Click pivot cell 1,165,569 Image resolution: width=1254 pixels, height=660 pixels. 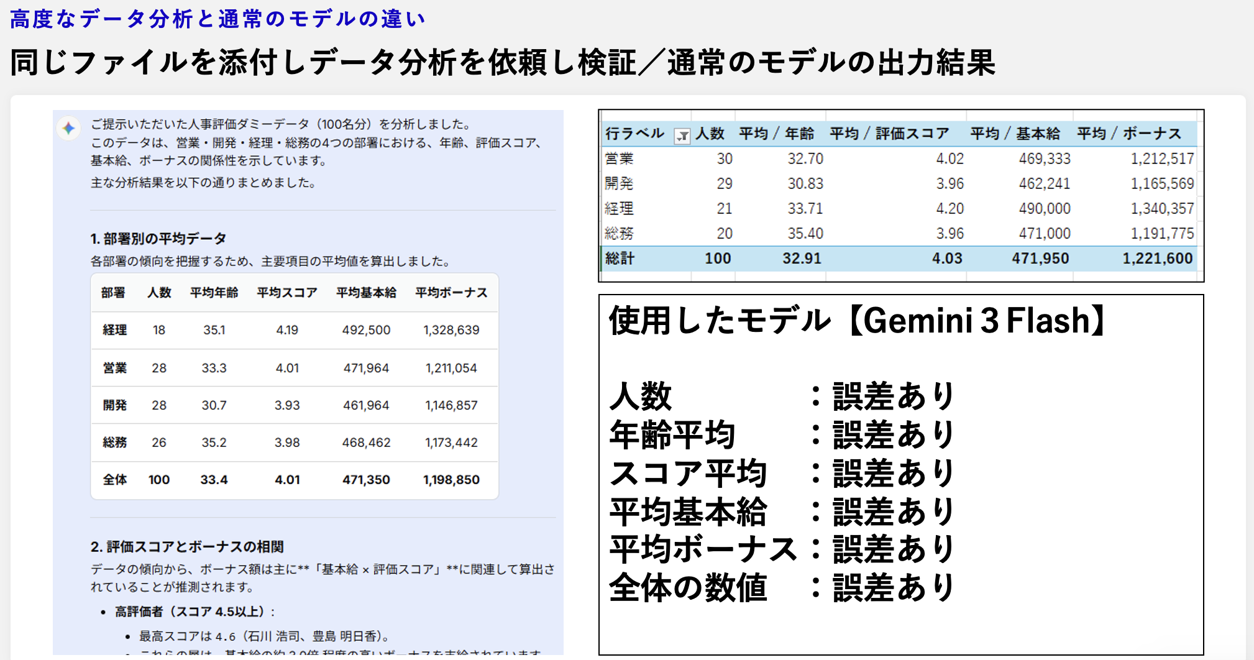tap(1162, 183)
